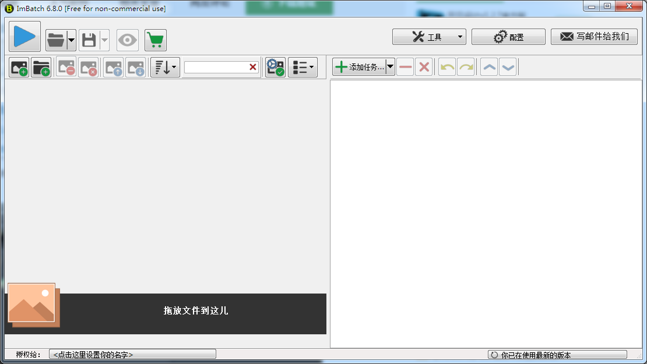This screenshot has width=647, height=364.
Task: Click the empty task list panel
Action: [486, 214]
